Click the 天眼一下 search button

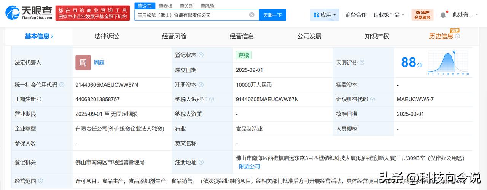tap(273, 15)
